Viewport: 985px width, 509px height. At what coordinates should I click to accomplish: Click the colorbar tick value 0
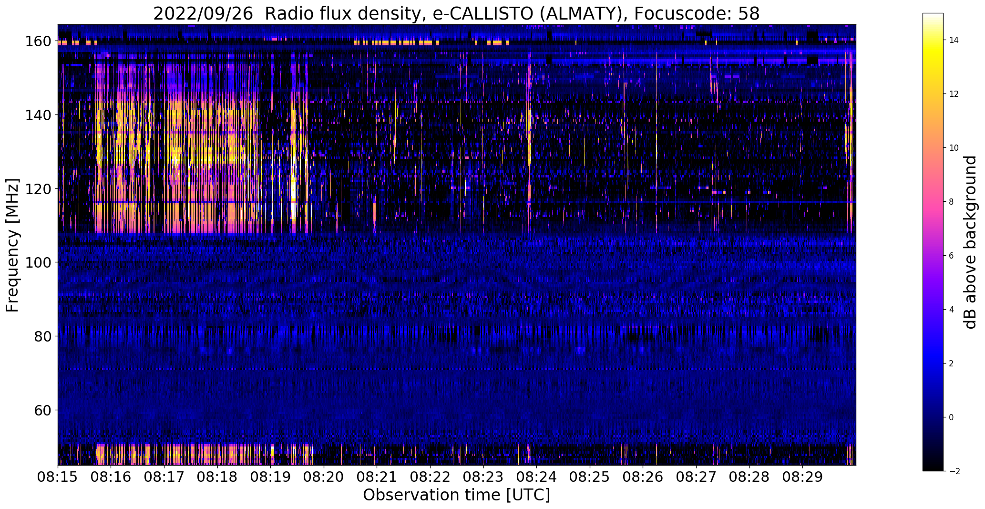click(x=952, y=417)
